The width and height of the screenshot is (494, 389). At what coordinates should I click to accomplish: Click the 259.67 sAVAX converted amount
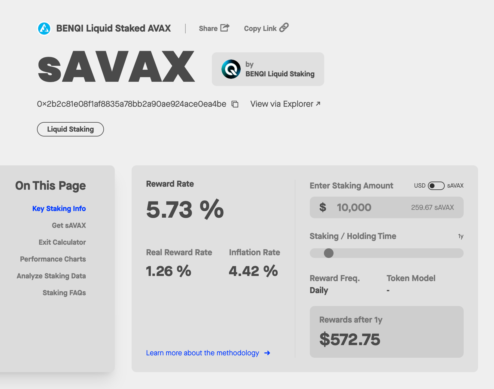click(x=432, y=207)
